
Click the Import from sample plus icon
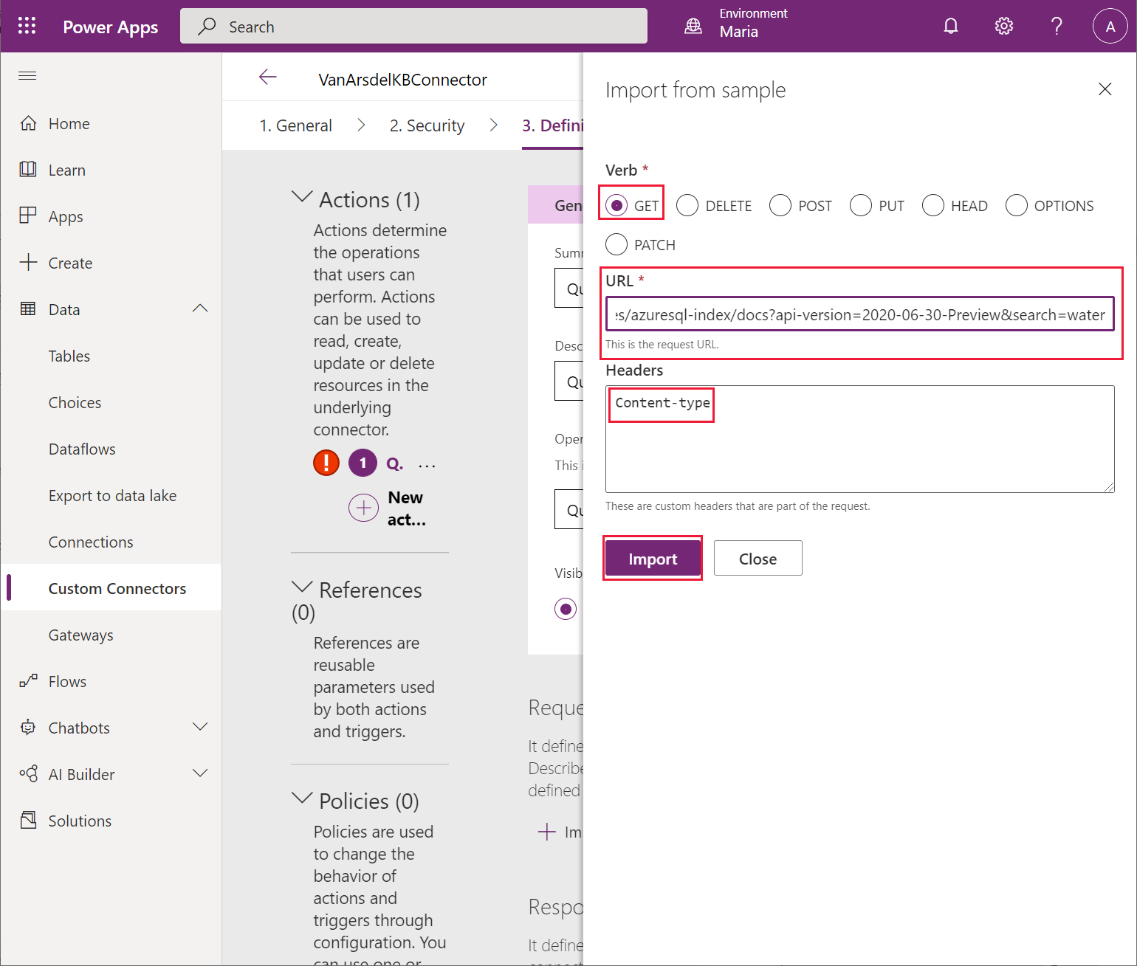pyautogui.click(x=547, y=832)
